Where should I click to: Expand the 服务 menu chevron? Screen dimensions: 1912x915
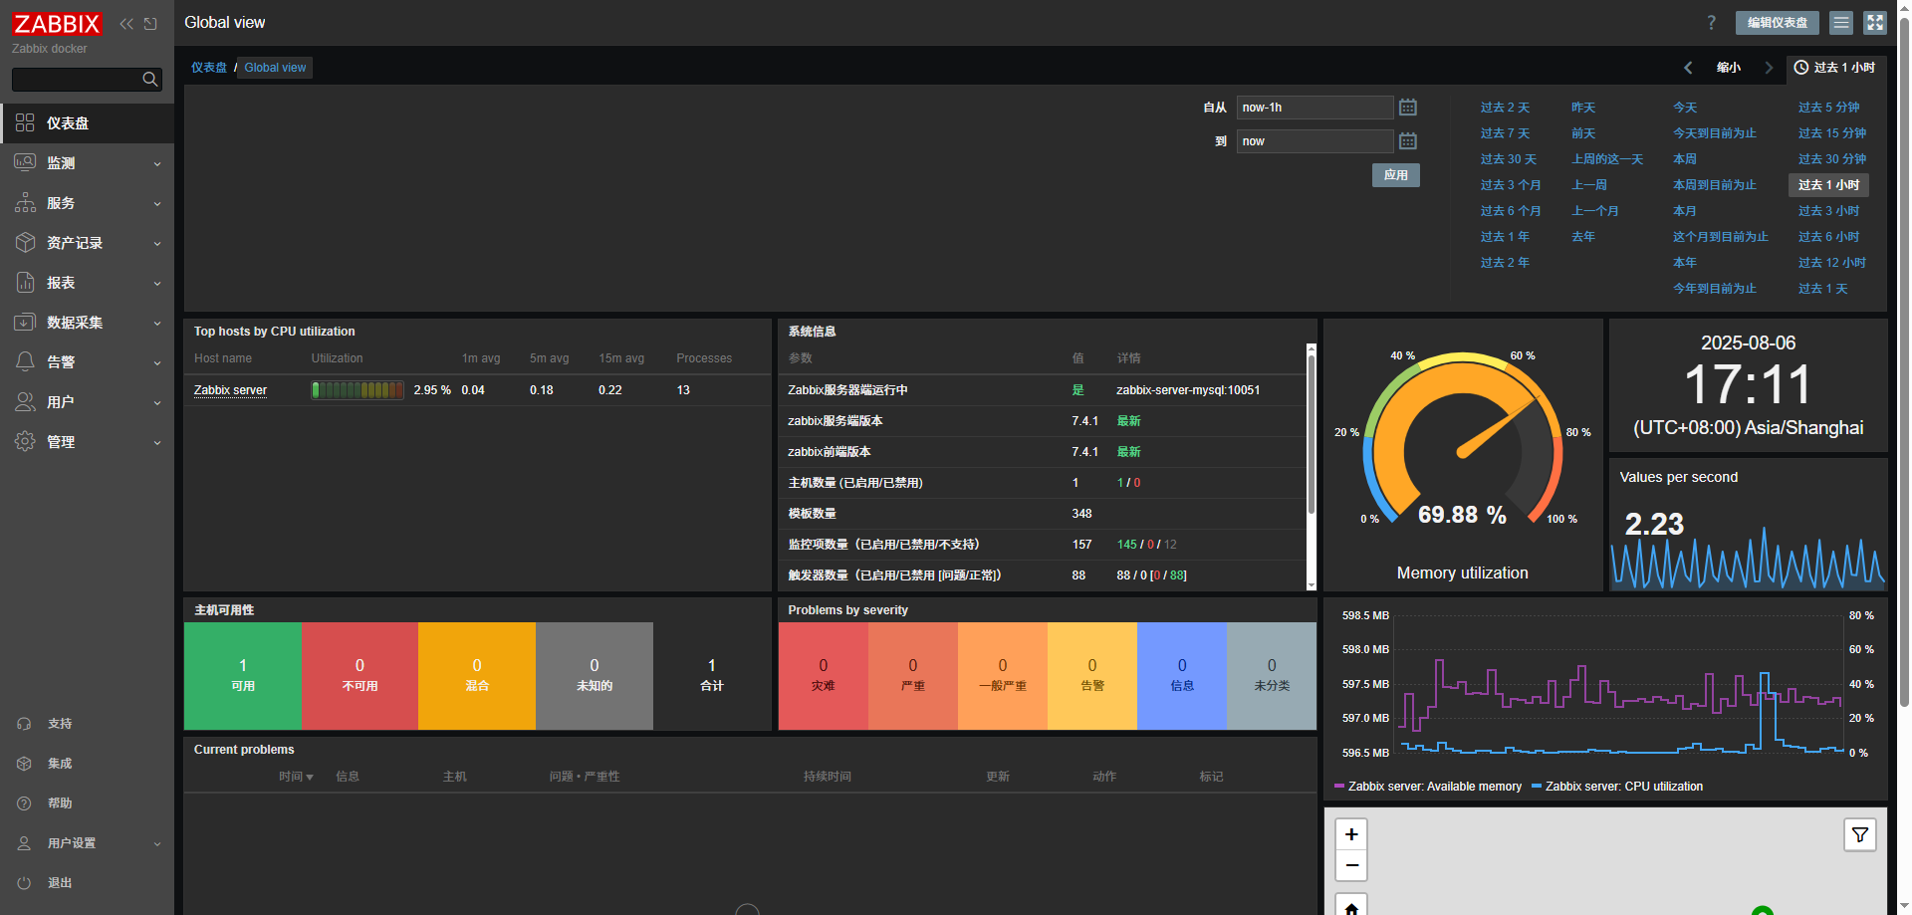pos(157,204)
